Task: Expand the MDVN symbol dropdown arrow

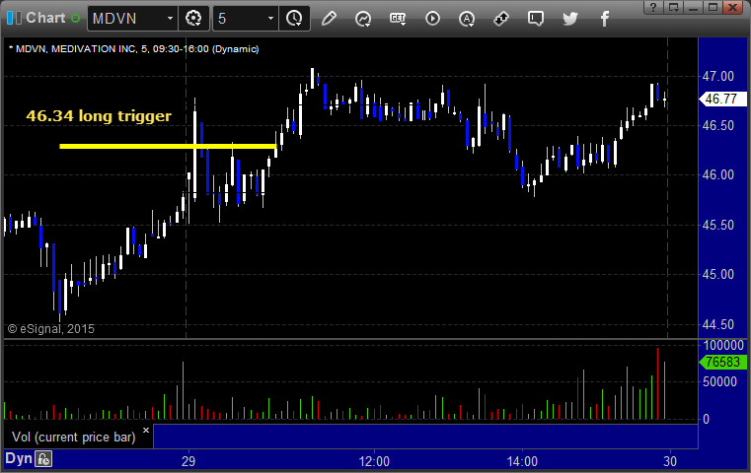Action: [170, 19]
